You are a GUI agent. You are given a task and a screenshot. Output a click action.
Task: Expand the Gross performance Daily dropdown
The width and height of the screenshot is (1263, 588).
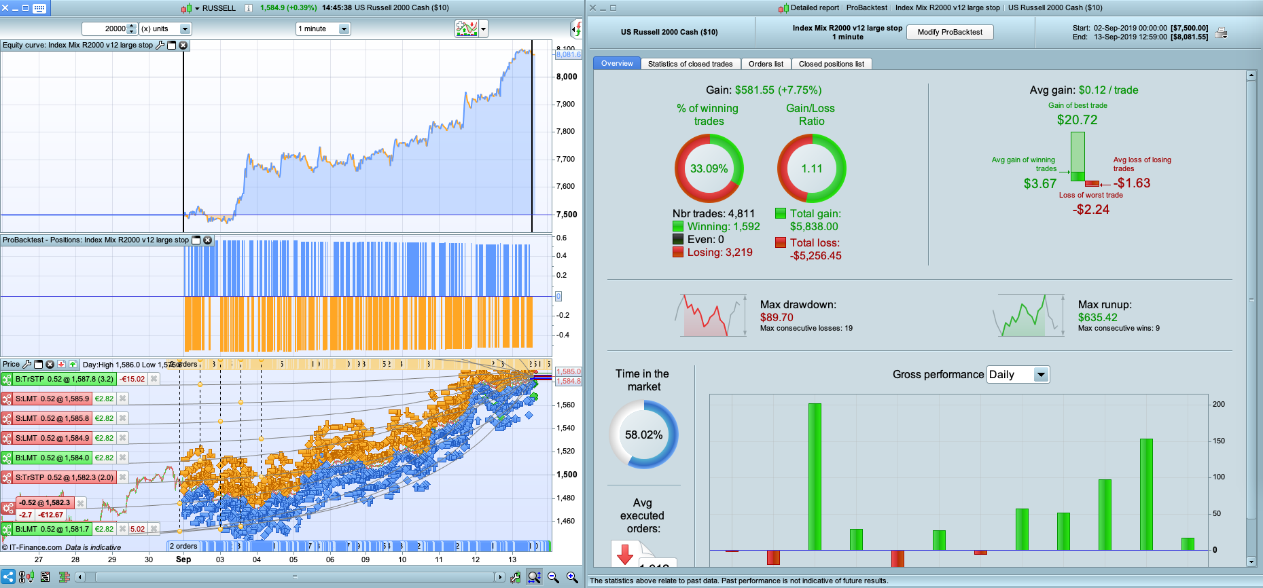click(1041, 375)
